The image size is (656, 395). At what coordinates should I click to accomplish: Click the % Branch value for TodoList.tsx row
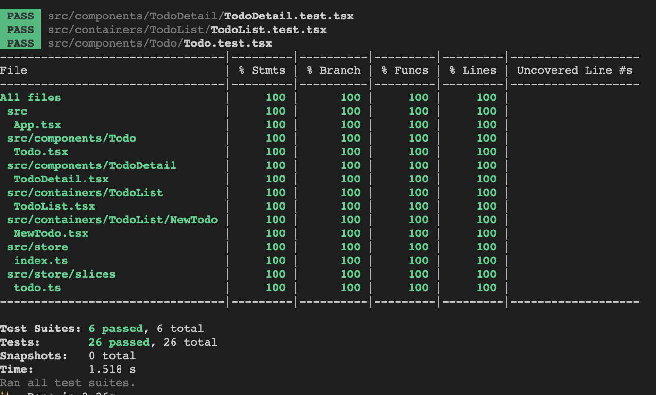[350, 206]
